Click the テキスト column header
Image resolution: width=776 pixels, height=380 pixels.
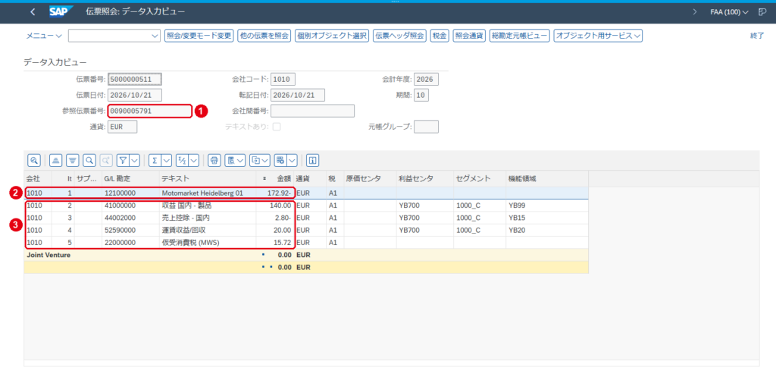(x=206, y=178)
